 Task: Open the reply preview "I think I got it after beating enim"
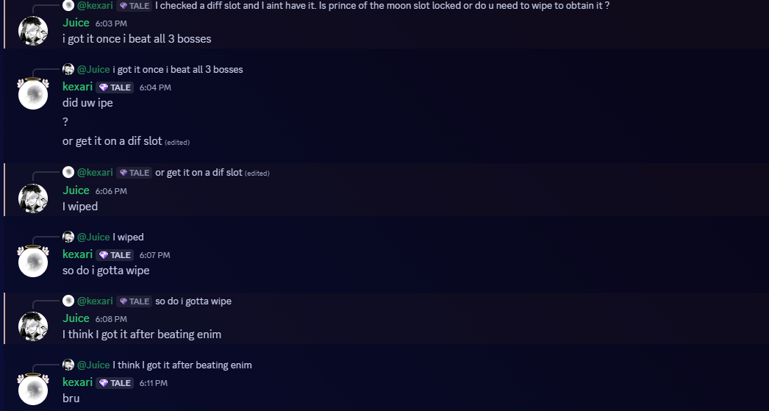point(182,365)
